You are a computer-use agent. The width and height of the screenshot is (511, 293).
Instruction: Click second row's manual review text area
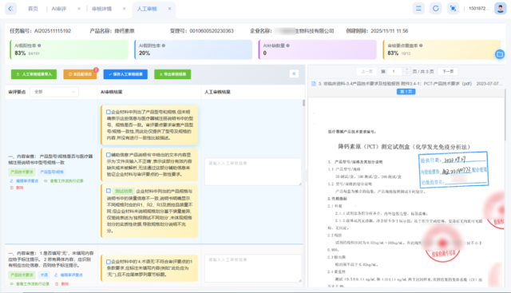click(x=253, y=268)
